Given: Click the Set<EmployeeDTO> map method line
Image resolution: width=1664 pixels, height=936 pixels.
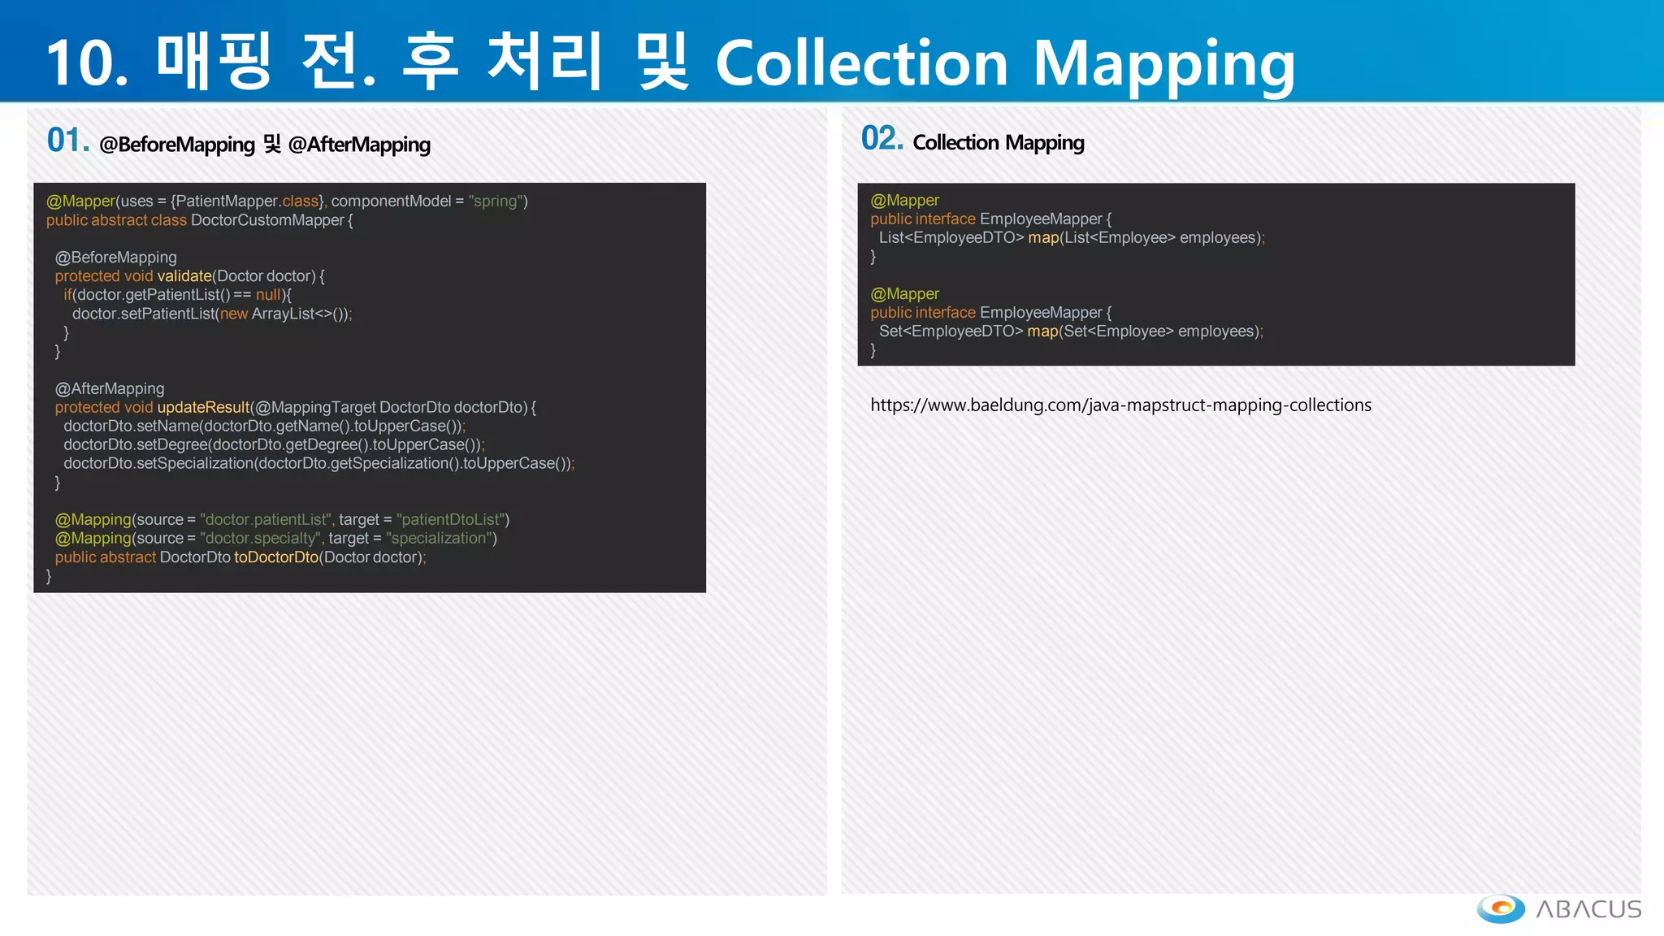Looking at the screenshot, I should pos(1070,331).
